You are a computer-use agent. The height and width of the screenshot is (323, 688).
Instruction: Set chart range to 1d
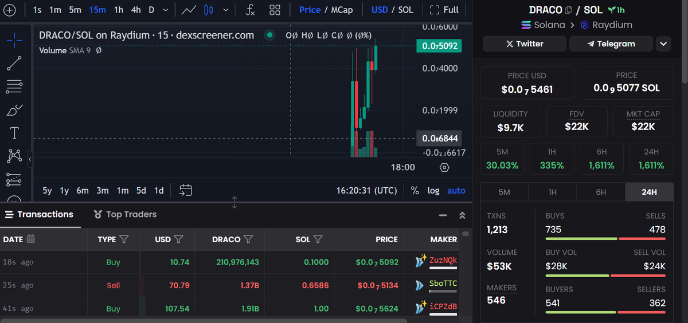[159, 191]
